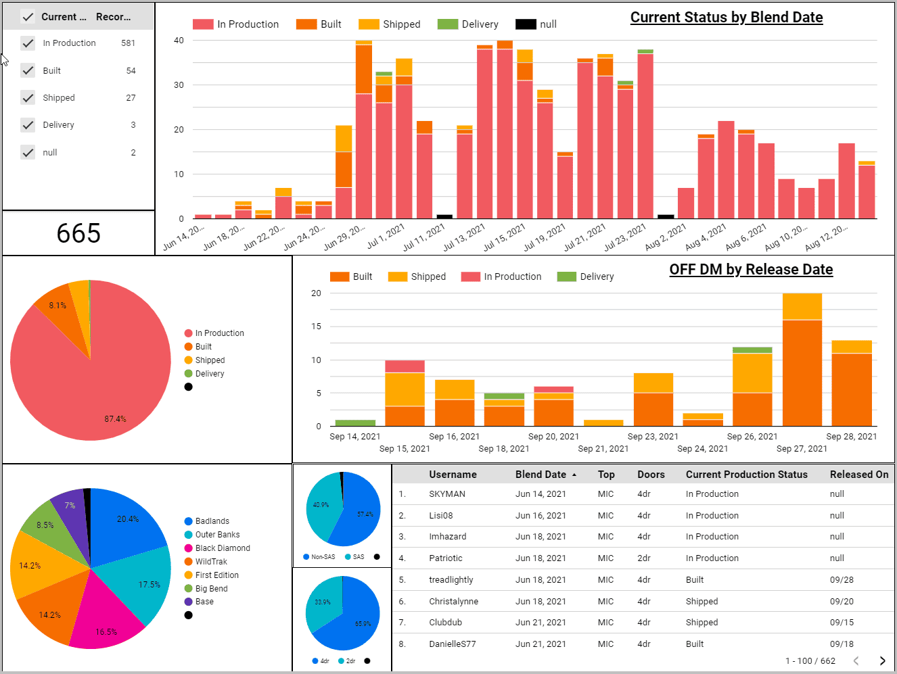Click the In Production label in status pie legend

point(220,333)
